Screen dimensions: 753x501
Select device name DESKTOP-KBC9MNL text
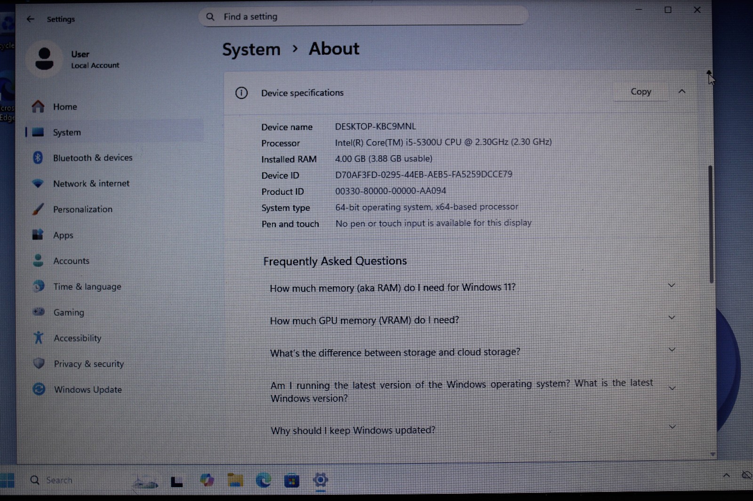(375, 126)
